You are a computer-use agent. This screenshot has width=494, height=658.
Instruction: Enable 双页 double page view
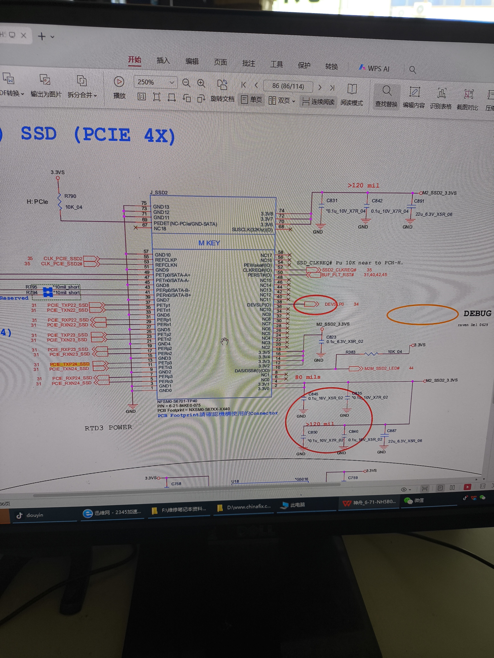tap(279, 100)
